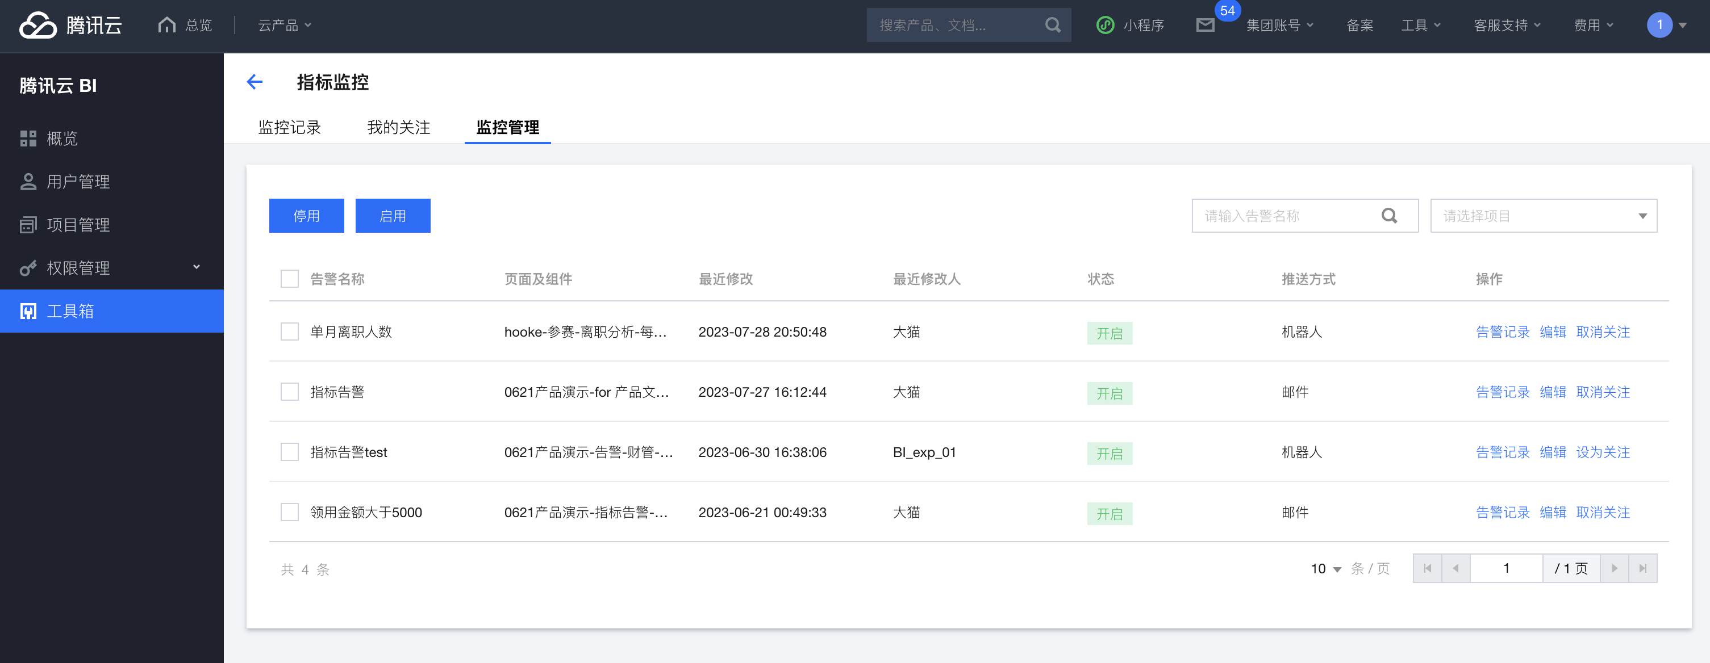
Task: Click the 停用 button
Action: click(306, 216)
